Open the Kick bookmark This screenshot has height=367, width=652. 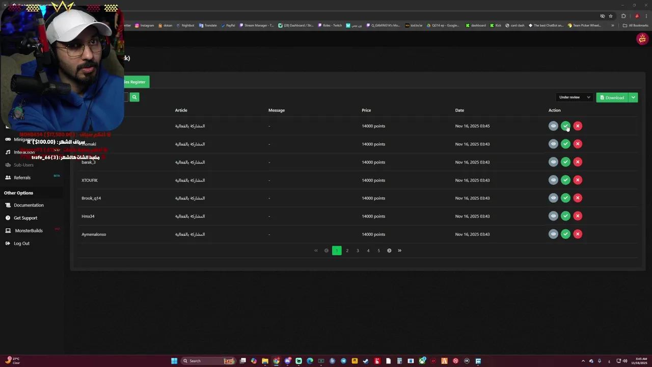pos(496,25)
